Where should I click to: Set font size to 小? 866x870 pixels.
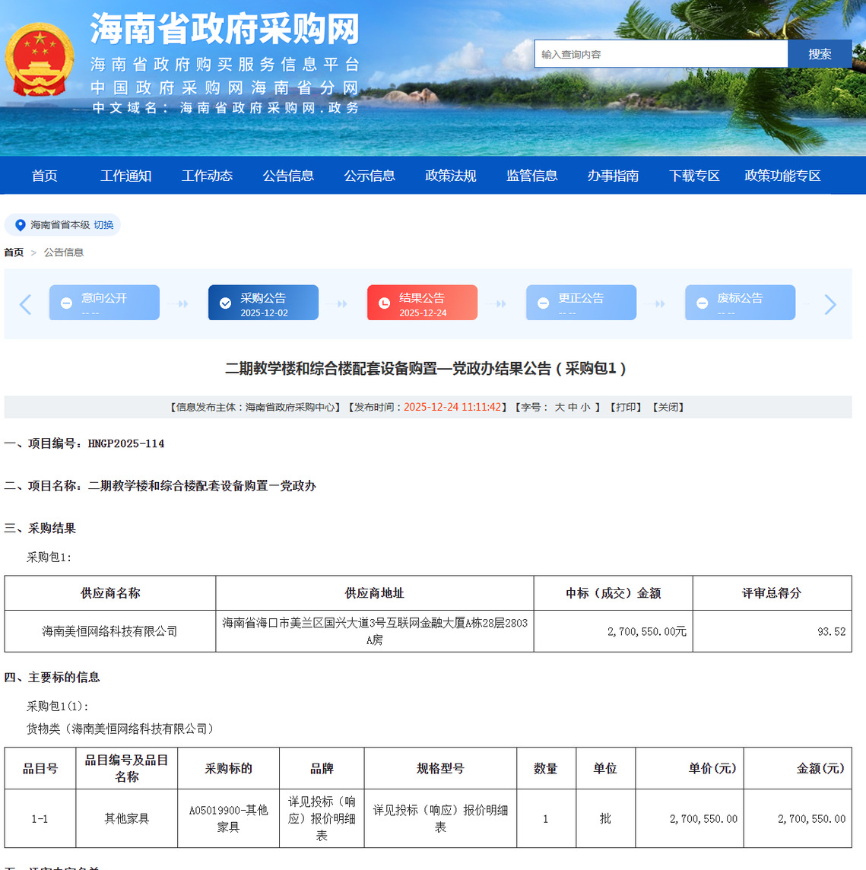[x=585, y=408]
